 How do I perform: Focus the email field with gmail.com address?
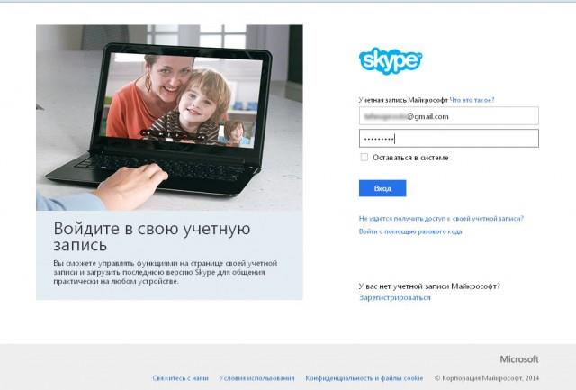(449, 116)
